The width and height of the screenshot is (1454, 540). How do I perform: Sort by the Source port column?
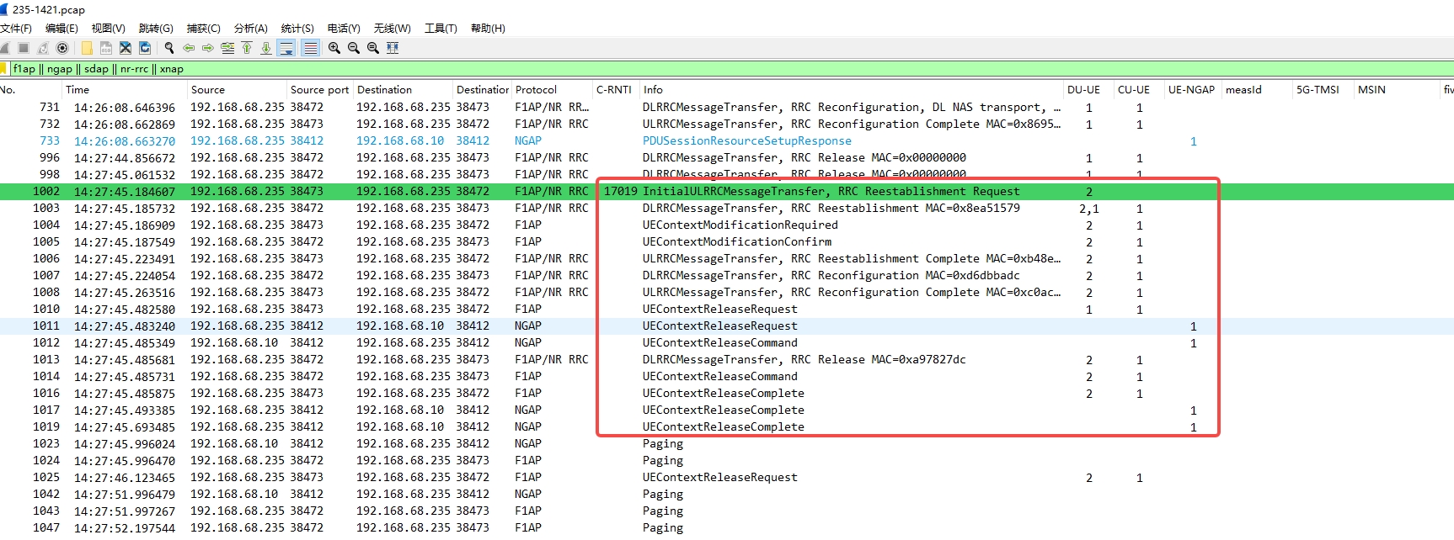319,90
